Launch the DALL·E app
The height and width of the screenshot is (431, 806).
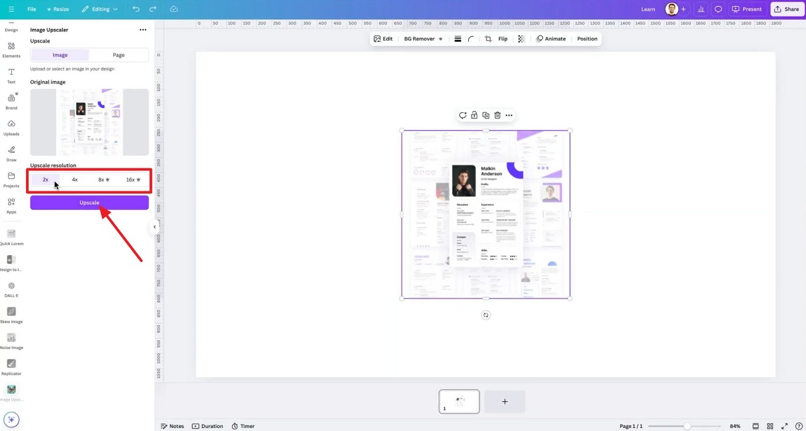(x=11, y=289)
